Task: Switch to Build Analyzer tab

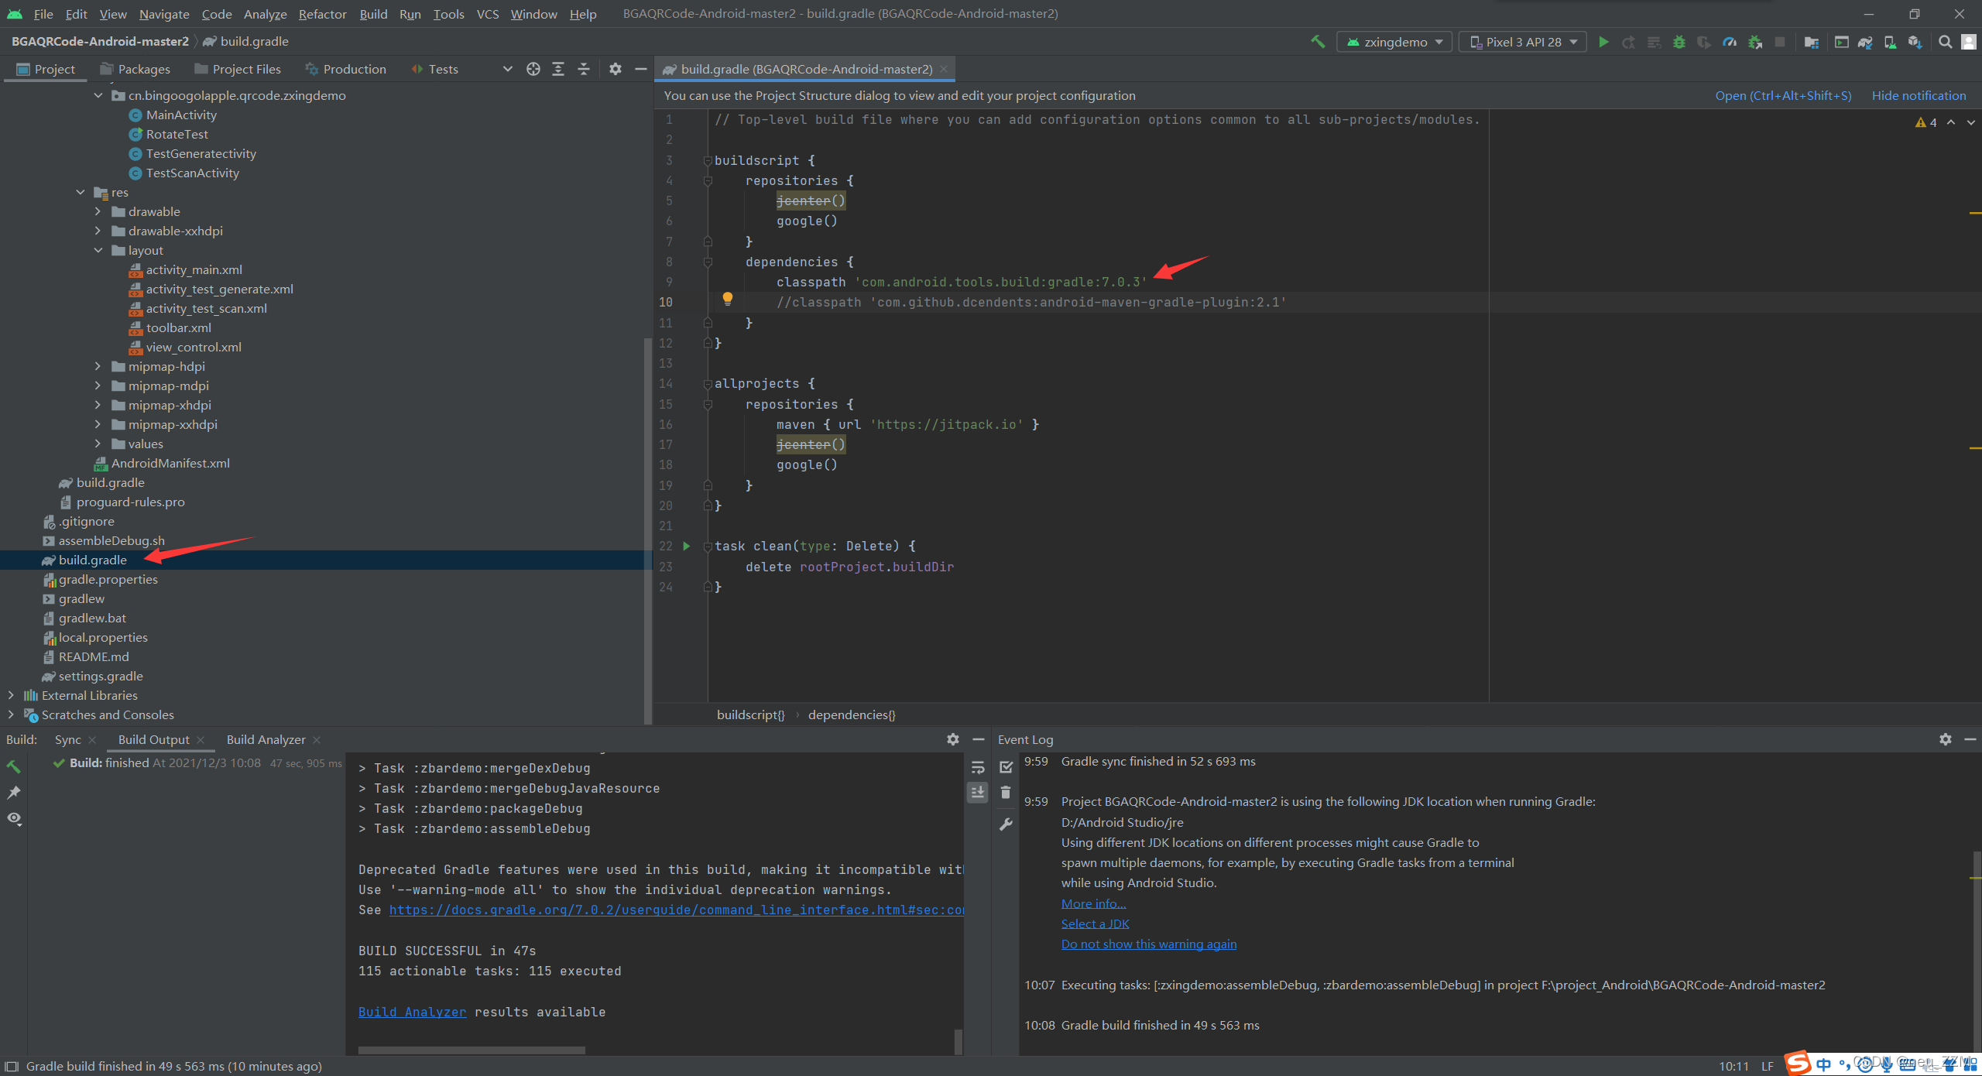Action: [266, 739]
